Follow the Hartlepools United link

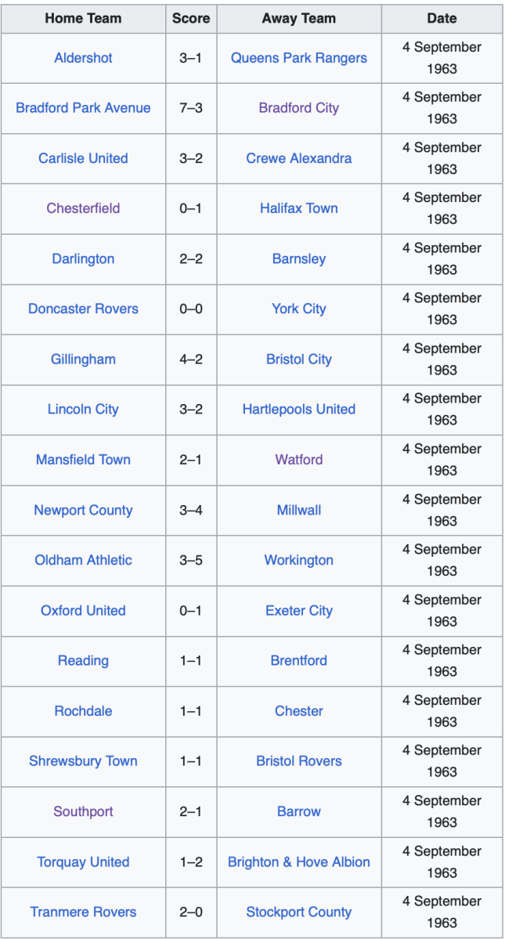pos(298,409)
